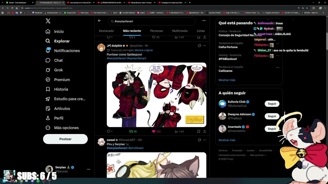Toggle bookmark on dolphie's Spideypool post
Viewport: 328px width, 184px height.
(199, 131)
